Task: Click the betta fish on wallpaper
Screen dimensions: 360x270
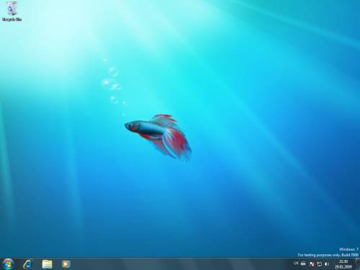Action: tap(158, 136)
